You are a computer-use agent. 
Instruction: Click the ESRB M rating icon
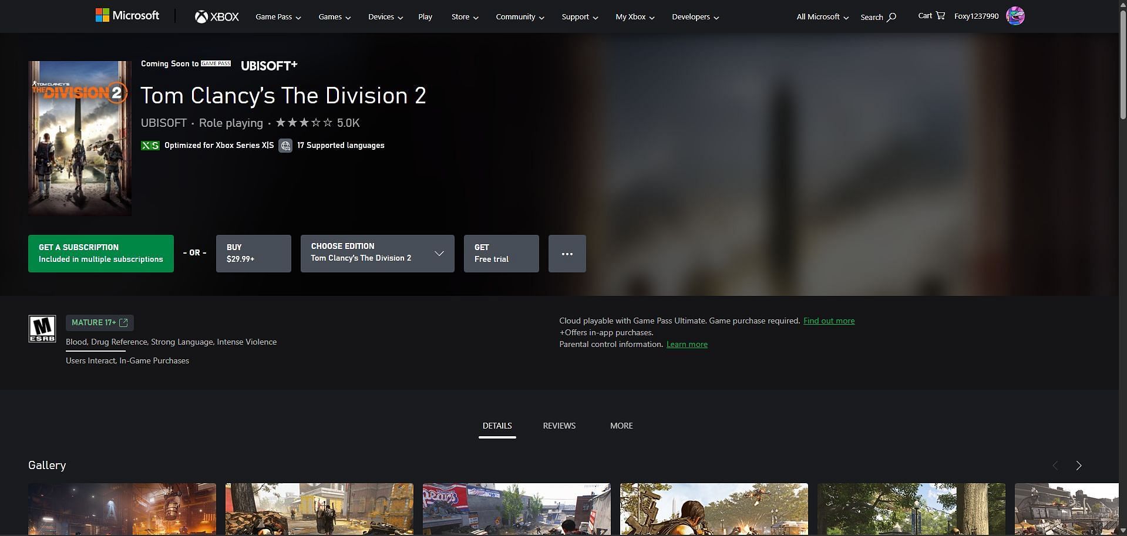42,329
